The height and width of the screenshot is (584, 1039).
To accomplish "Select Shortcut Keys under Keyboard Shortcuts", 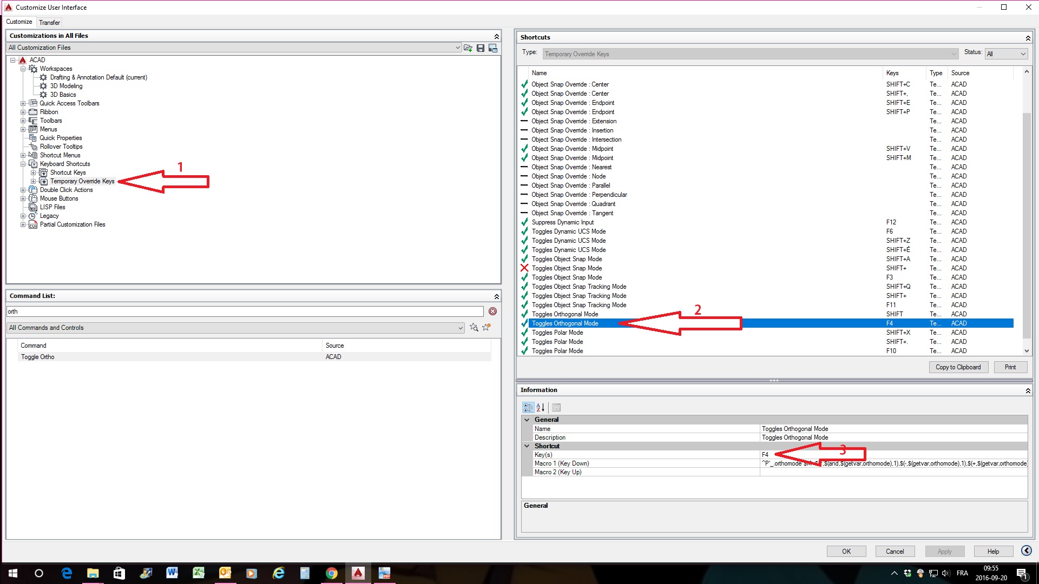I will coord(68,172).
